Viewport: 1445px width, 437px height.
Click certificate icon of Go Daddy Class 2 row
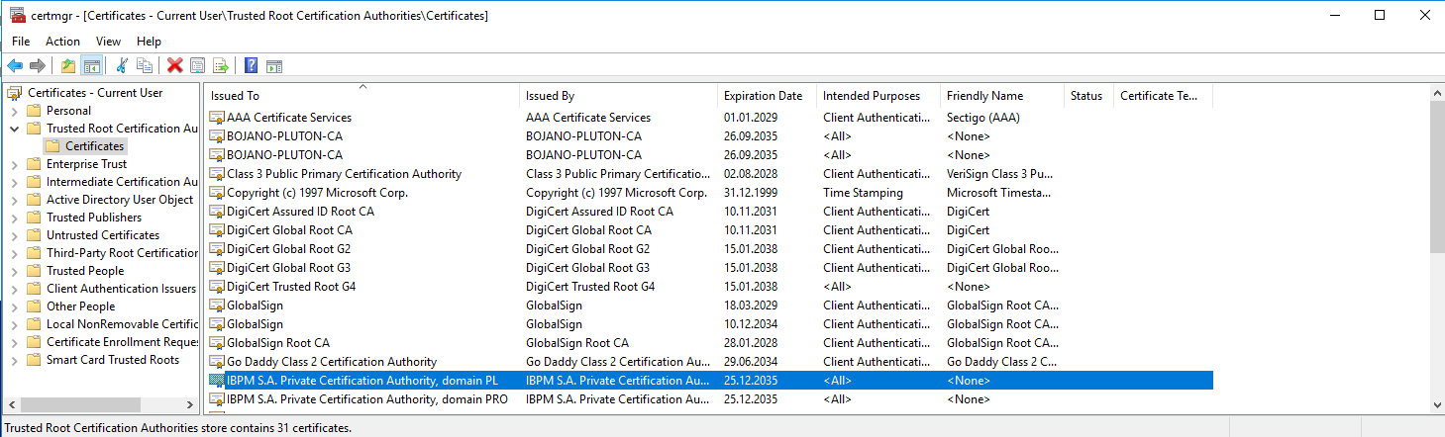tap(217, 362)
